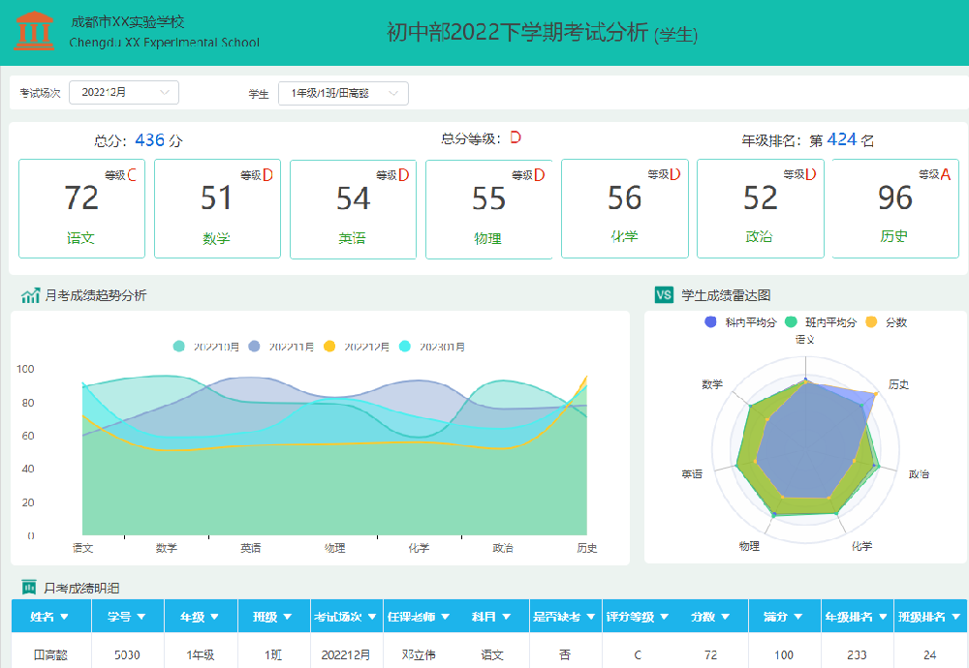The height and width of the screenshot is (668, 969).
Task: Select the 数学 score card showing 51
Action: tap(217, 209)
